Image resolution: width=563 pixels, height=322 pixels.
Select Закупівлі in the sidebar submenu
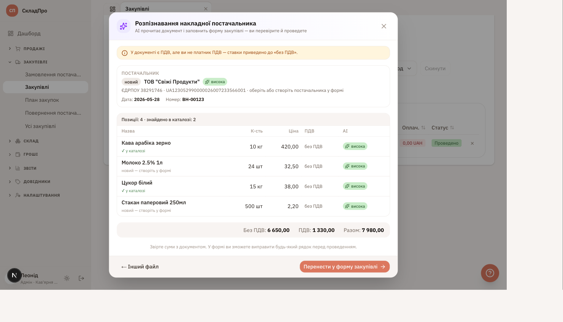point(46,87)
